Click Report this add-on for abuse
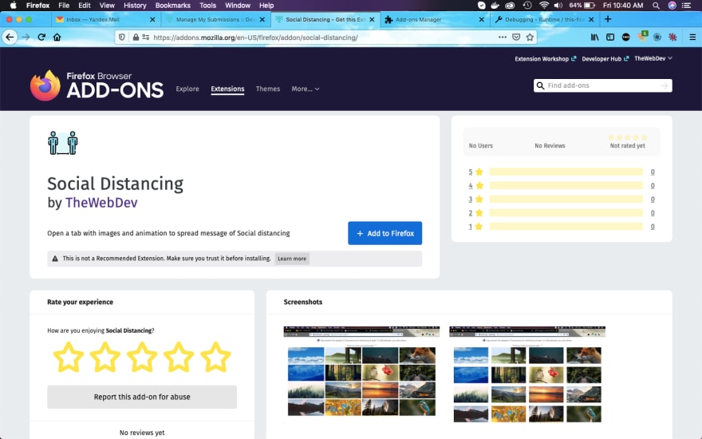 tap(142, 397)
